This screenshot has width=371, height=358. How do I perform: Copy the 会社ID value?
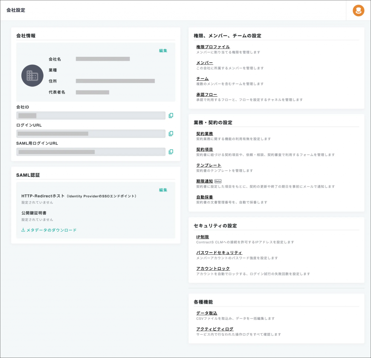(171, 115)
